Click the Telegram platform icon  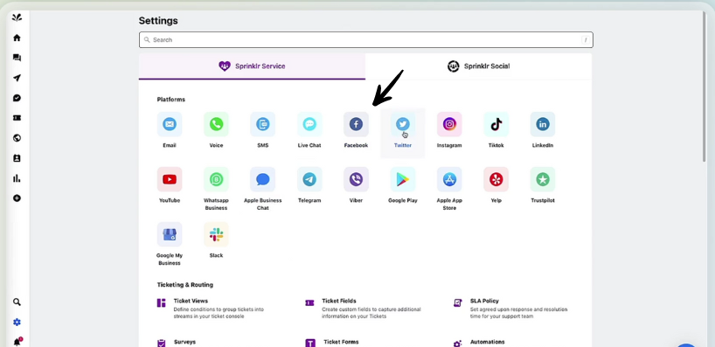(309, 179)
